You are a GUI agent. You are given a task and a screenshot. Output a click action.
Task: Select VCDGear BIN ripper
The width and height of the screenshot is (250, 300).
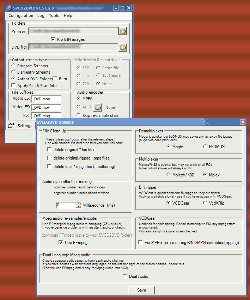tap(168, 203)
